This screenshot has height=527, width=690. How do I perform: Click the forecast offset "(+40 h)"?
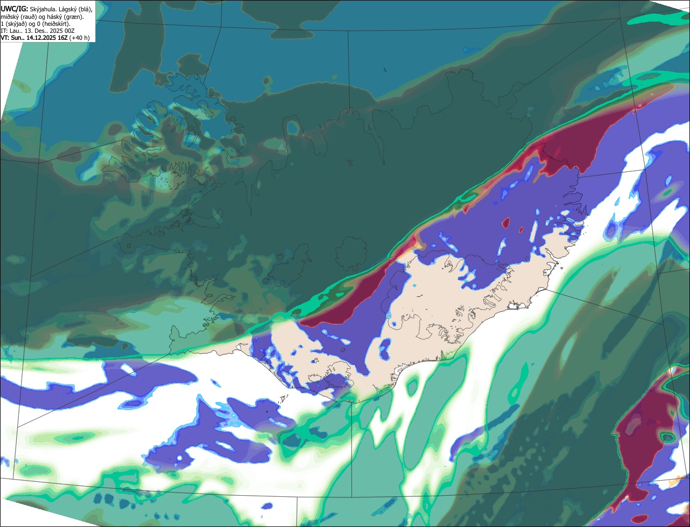point(80,38)
